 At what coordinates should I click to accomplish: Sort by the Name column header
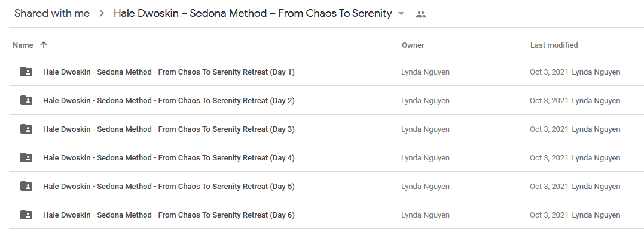coord(23,45)
